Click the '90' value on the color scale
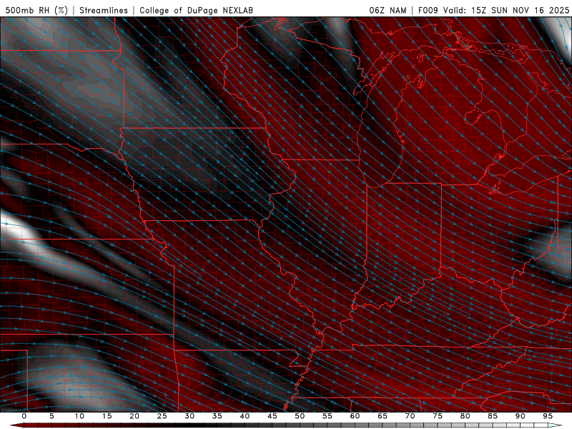This screenshot has width=572, height=429. (520, 416)
